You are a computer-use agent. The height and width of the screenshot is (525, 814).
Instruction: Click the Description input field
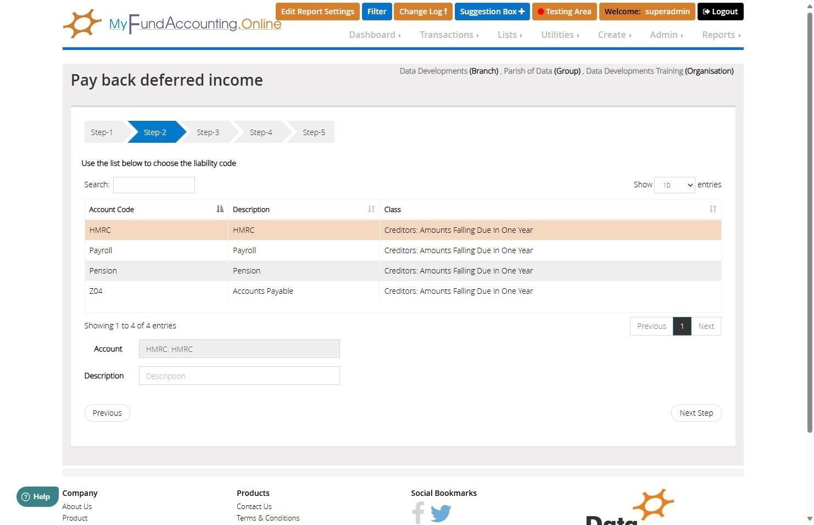pos(239,376)
